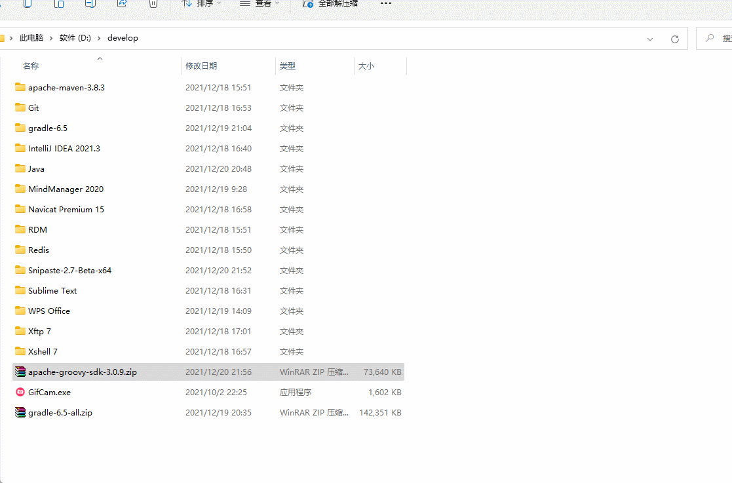The height and width of the screenshot is (483, 732).
Task: Click size 1,602 KB of GifCam.exe
Action: tap(385, 393)
